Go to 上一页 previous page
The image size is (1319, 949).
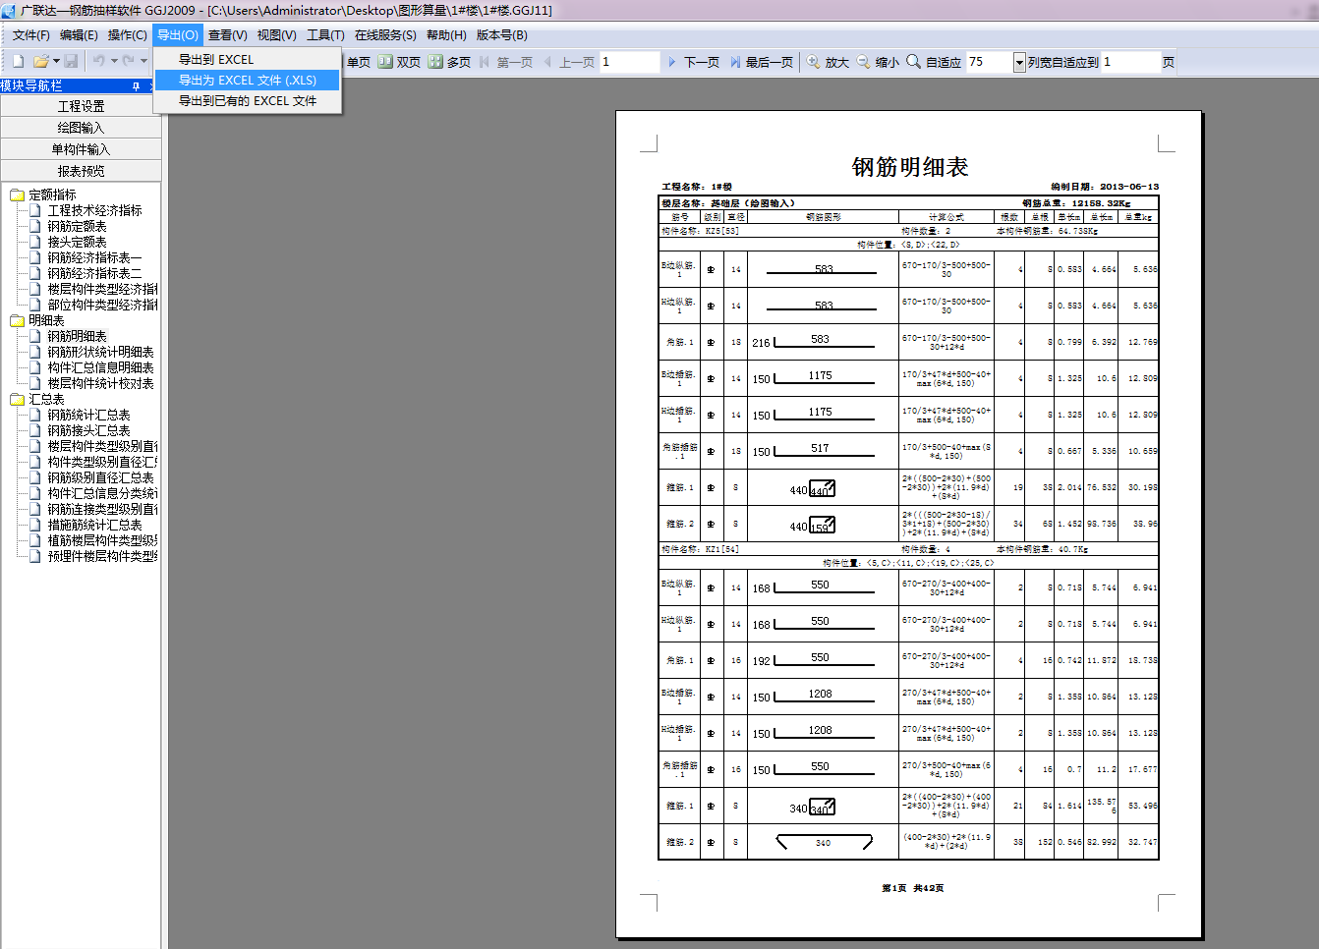pos(568,62)
